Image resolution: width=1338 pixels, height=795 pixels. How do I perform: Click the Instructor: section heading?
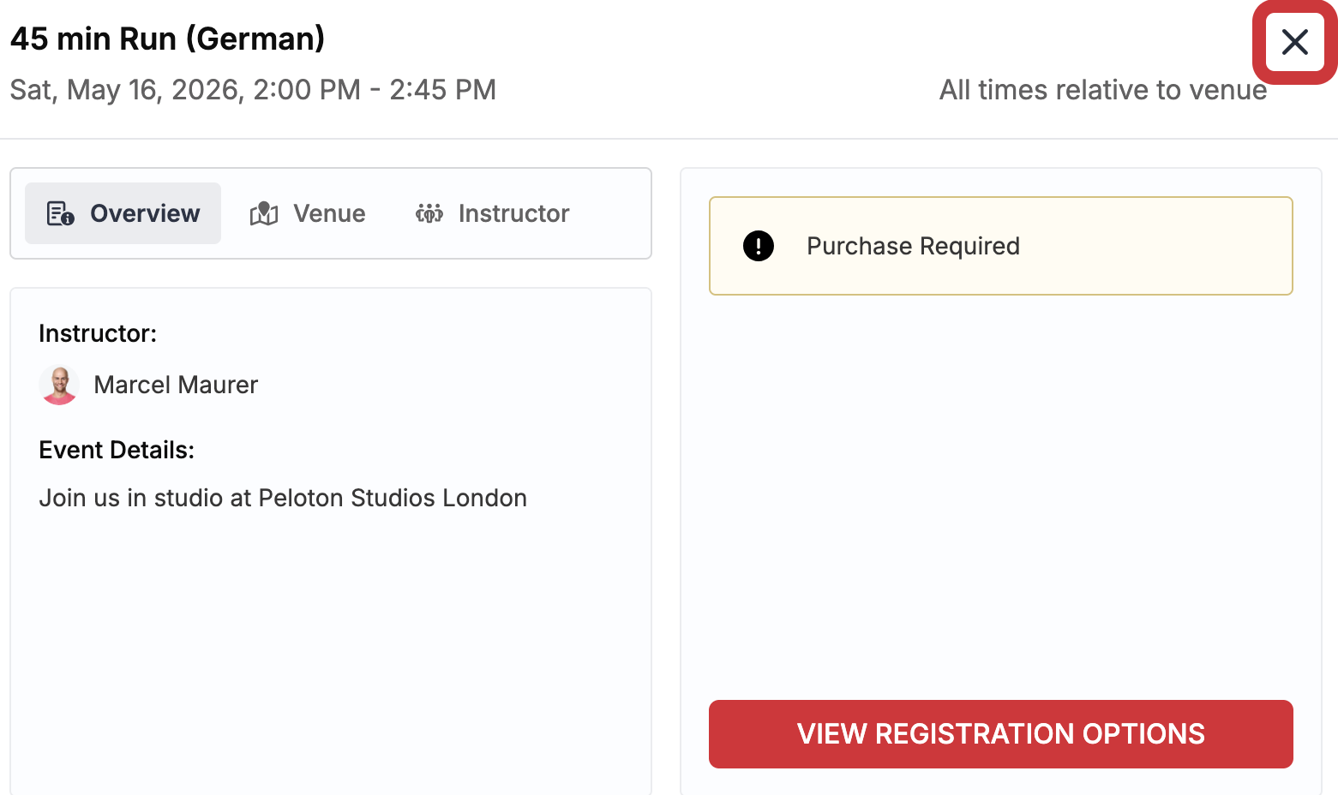(x=98, y=333)
